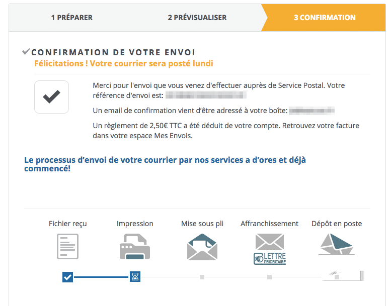Click the checkmark beside Confirmation de votre envoi
The image size is (391, 306).
click(x=26, y=52)
